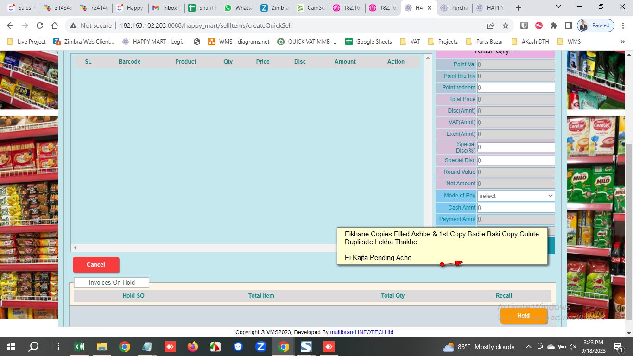Show the hidden bookmarks overflow
This screenshot has width=633, height=356.
tap(622, 42)
